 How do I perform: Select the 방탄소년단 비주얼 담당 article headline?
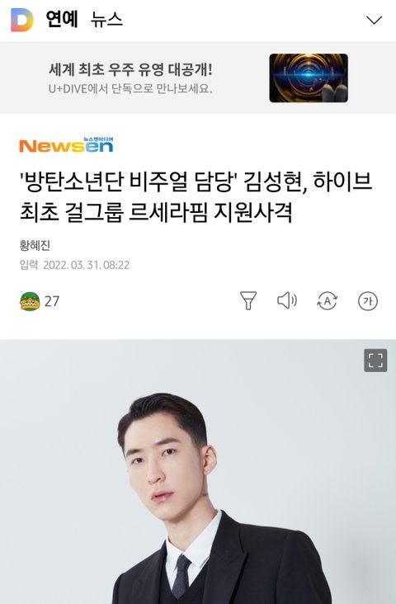[x=196, y=197]
